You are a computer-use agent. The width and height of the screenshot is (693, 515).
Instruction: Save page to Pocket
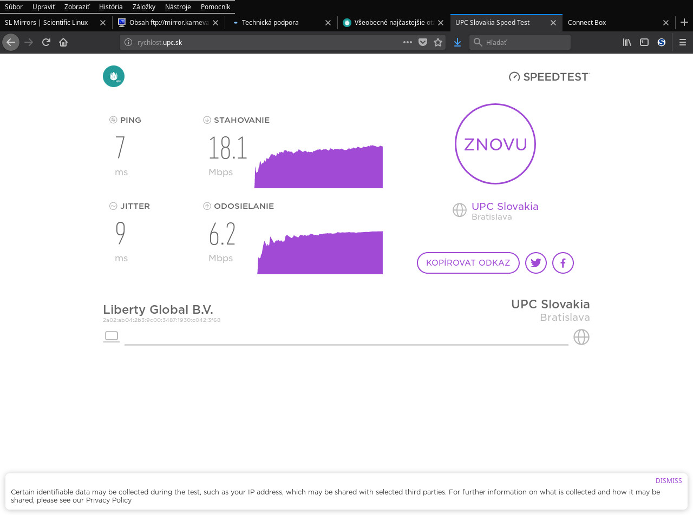tap(423, 42)
